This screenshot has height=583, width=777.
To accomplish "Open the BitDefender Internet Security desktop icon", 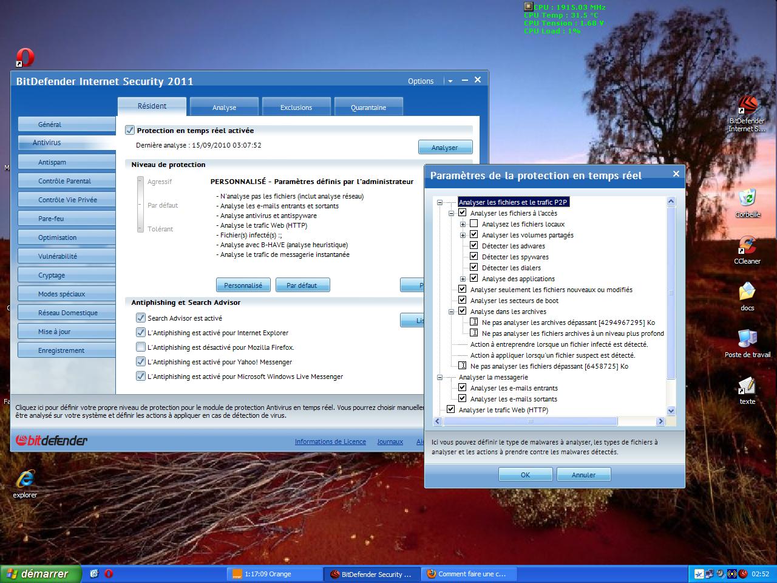I will point(747,113).
